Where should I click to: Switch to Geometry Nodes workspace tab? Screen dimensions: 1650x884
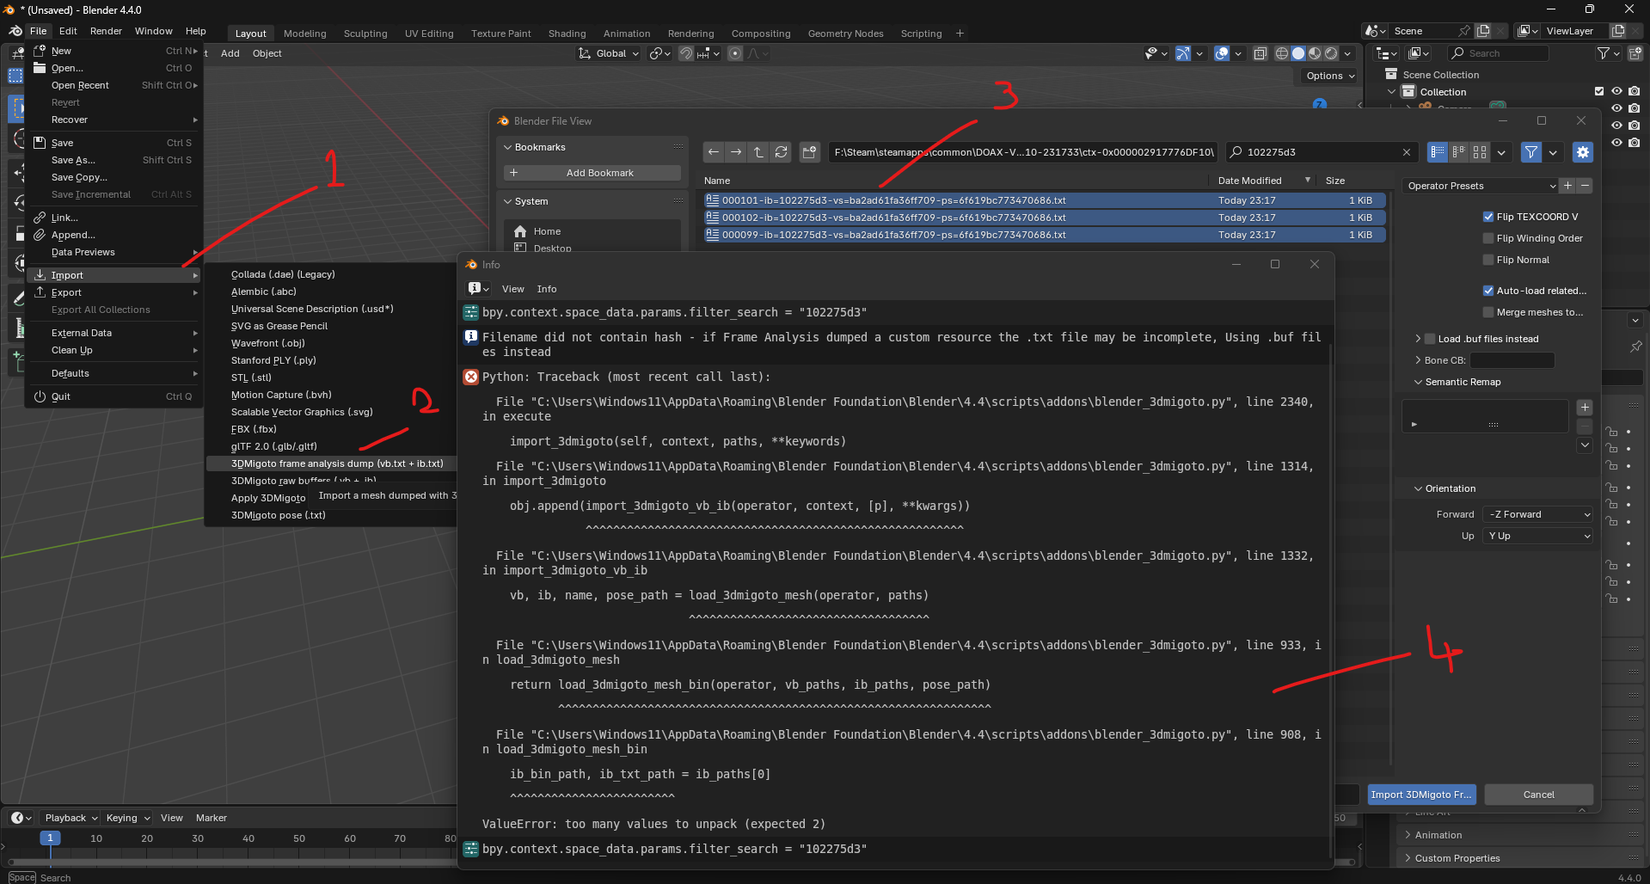tap(845, 34)
